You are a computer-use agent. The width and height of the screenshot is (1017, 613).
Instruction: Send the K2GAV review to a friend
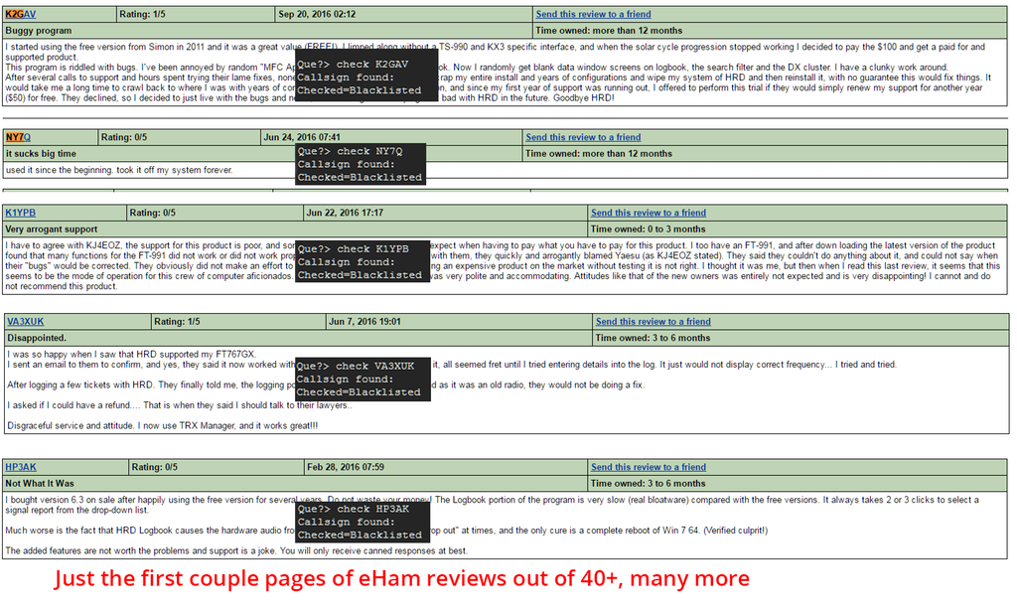click(x=594, y=14)
